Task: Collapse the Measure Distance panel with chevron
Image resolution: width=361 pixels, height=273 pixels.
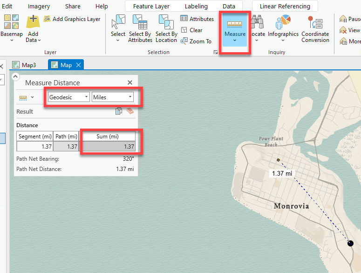Action: point(15,77)
